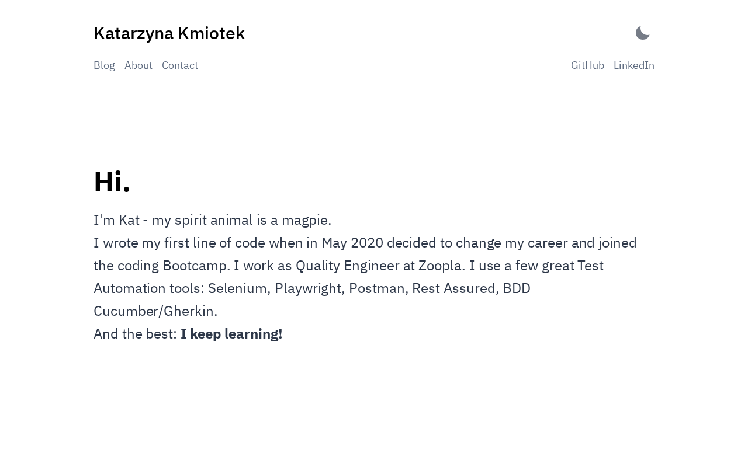Click the Katarzyna Kmiotek site title
The height and width of the screenshot is (467, 748).
pos(169,33)
